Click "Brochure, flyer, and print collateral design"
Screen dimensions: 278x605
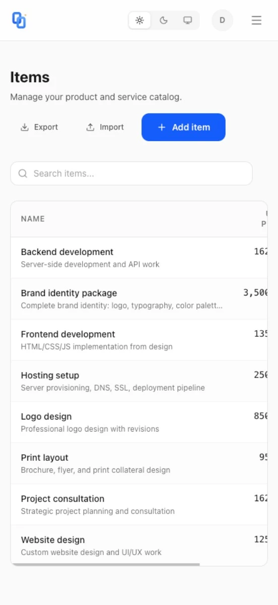[x=96, y=470]
